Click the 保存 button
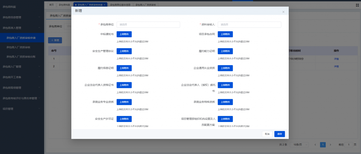 click(x=279, y=134)
